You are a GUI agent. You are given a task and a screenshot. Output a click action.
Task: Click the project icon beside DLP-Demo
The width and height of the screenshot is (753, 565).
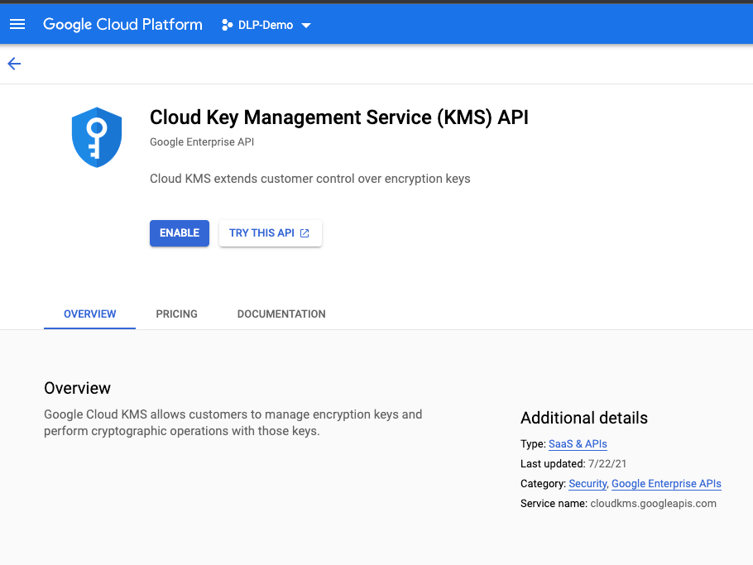(x=227, y=25)
